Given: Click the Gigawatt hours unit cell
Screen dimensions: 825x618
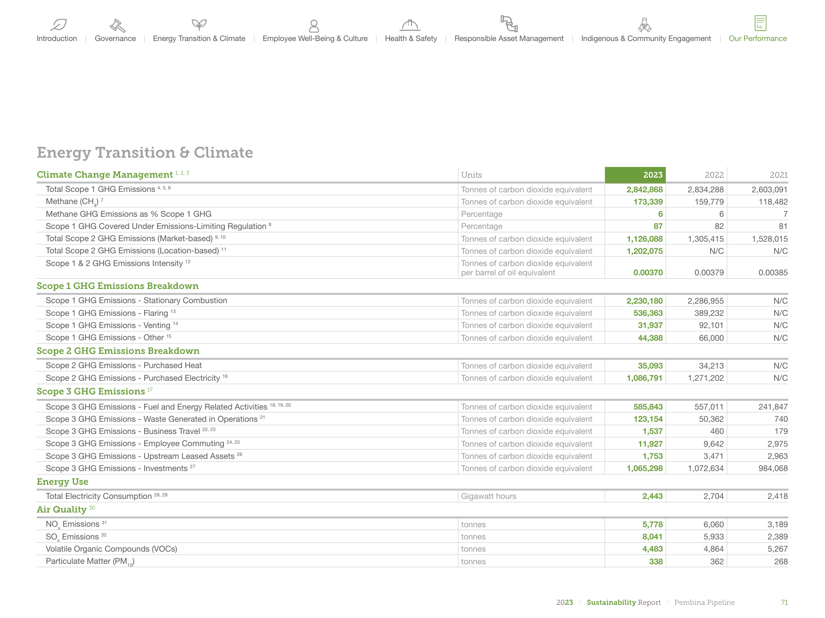Looking at the screenshot, I should pyautogui.click(x=489, y=496).
